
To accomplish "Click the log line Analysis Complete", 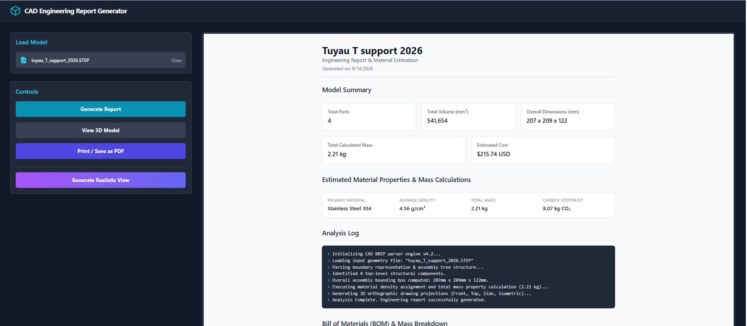I will [409, 300].
